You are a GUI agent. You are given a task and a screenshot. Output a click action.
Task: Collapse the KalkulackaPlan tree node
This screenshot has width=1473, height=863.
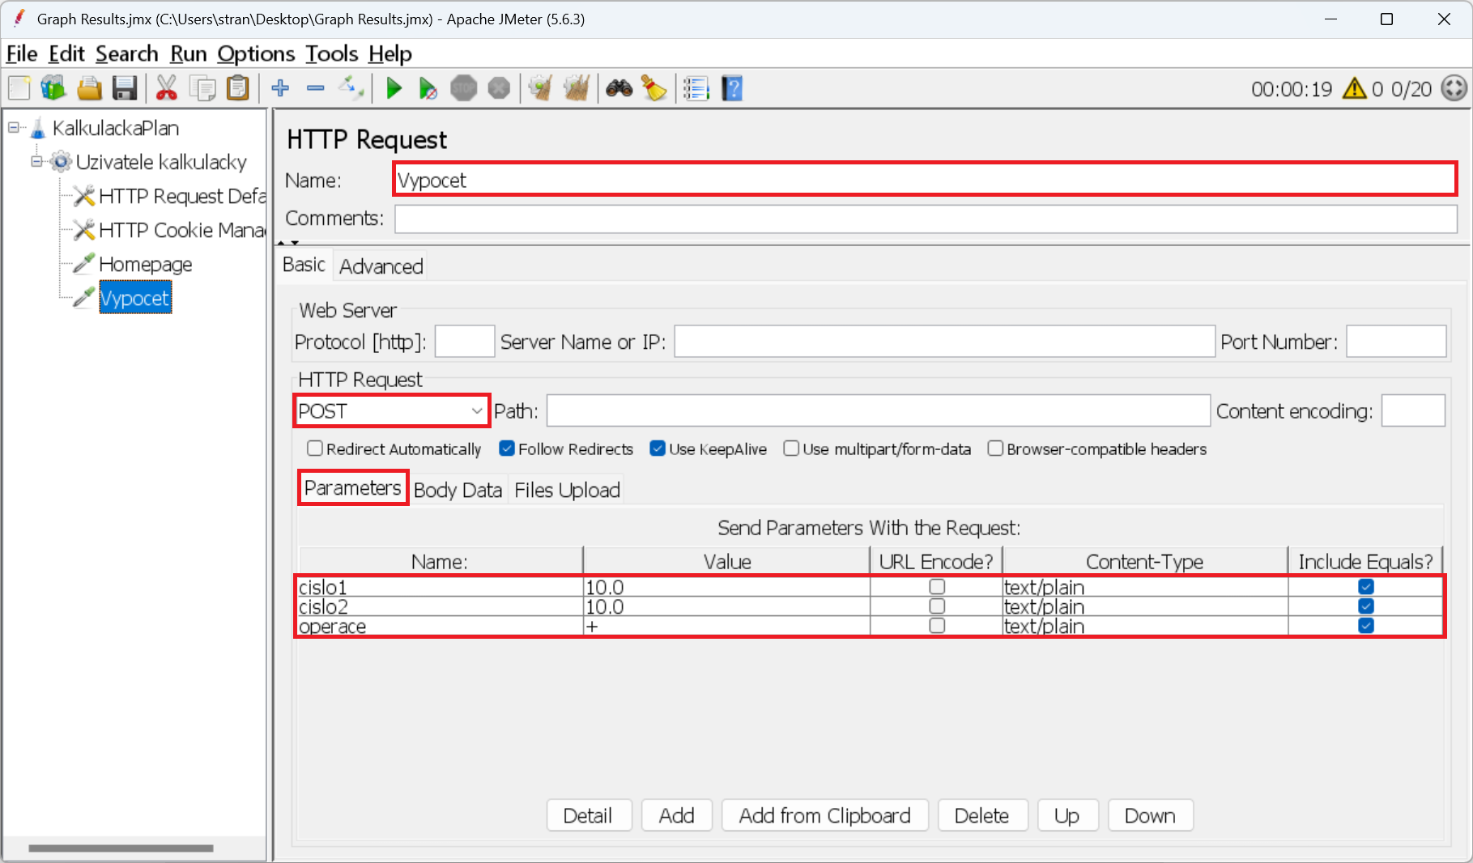tap(14, 127)
